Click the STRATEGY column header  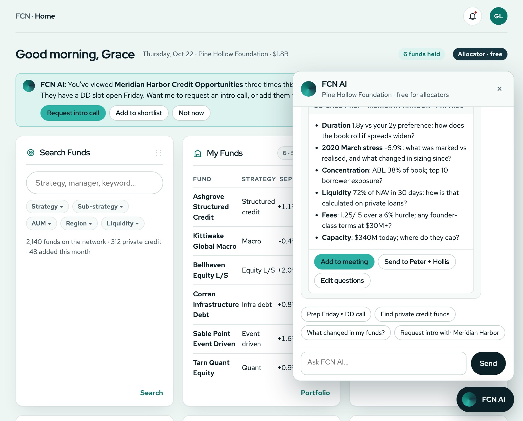(258, 179)
